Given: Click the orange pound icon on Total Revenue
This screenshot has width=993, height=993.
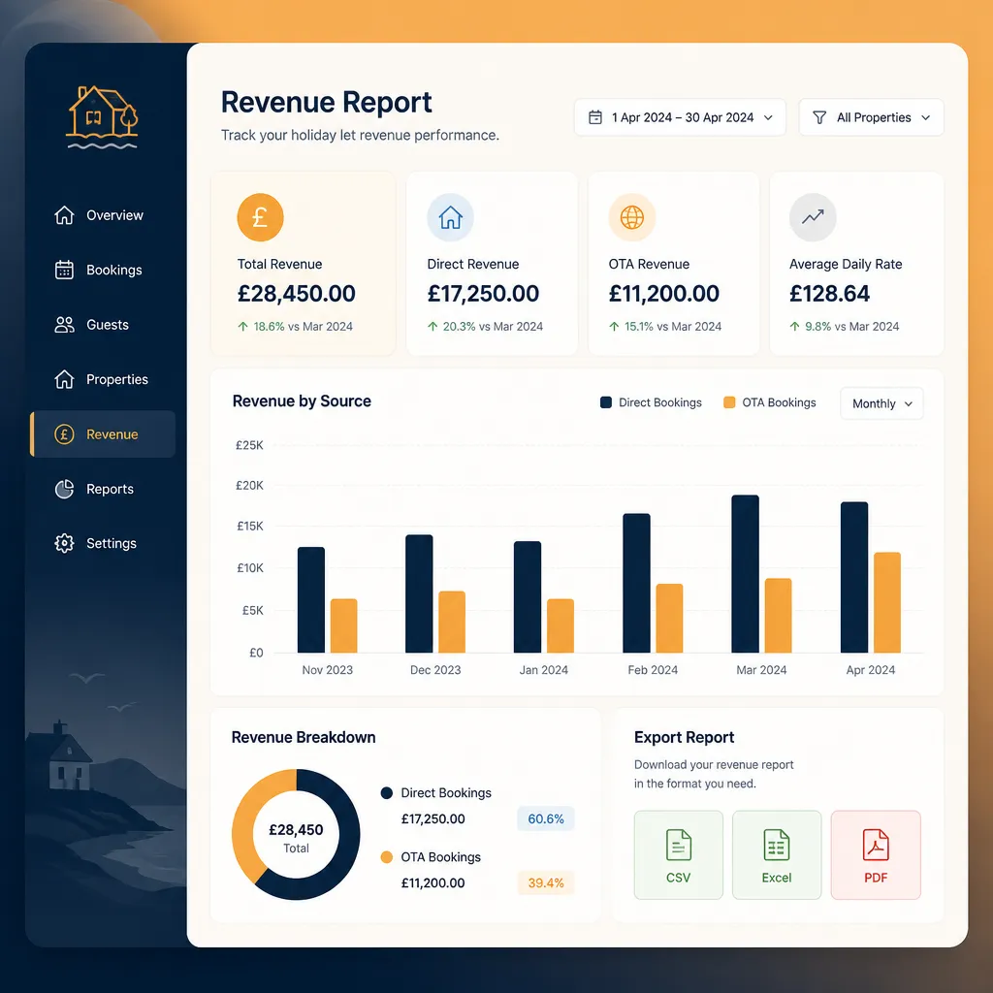Looking at the screenshot, I should 260,217.
